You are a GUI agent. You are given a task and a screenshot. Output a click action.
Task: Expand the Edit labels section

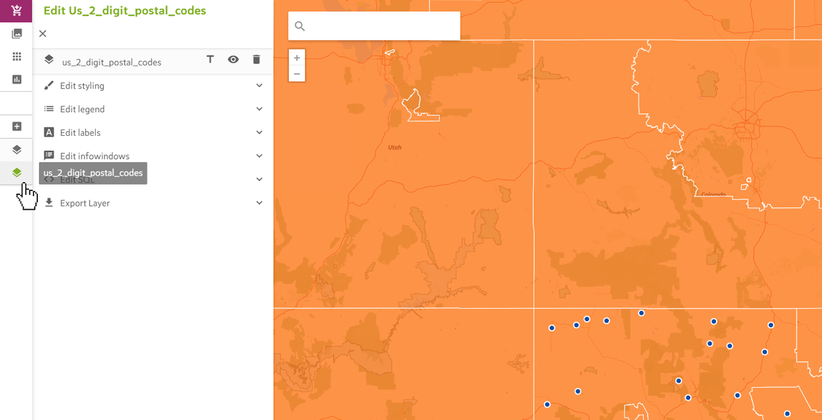(154, 132)
